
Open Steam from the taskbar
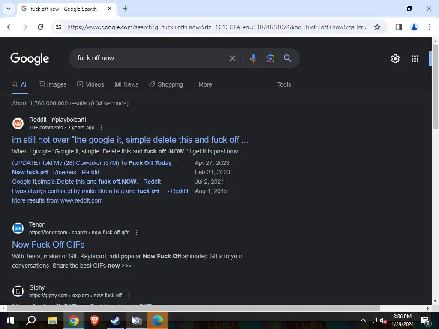click(116, 320)
